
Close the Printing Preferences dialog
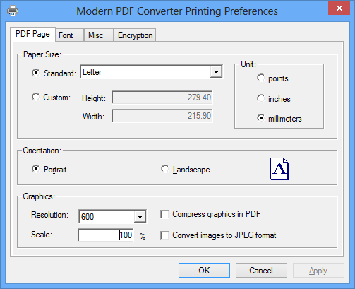coord(339,8)
